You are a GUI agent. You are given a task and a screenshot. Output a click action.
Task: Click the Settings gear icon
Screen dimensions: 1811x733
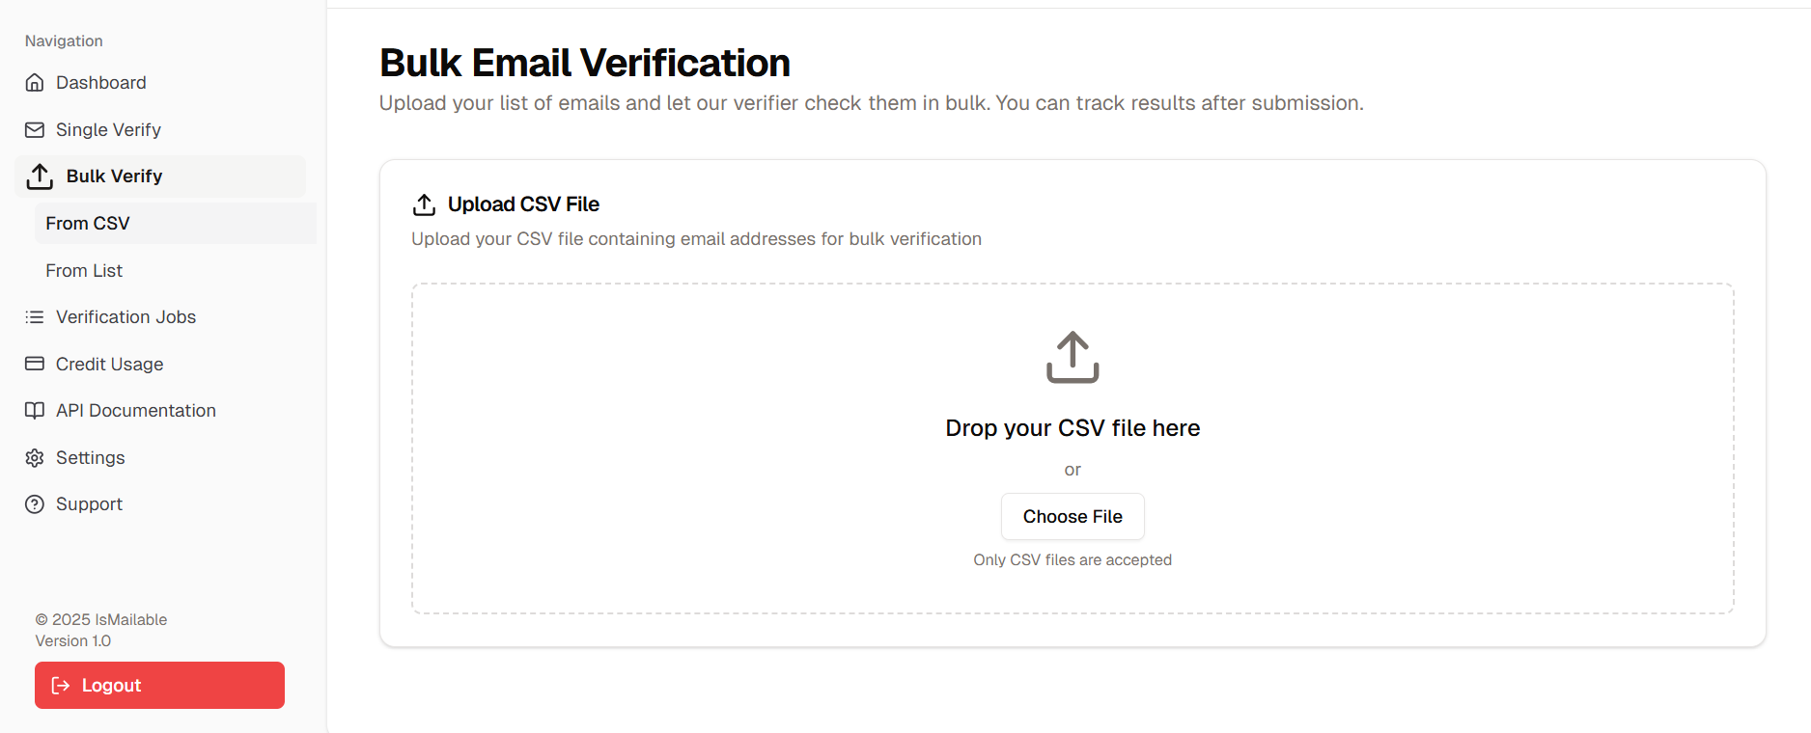[x=35, y=458]
